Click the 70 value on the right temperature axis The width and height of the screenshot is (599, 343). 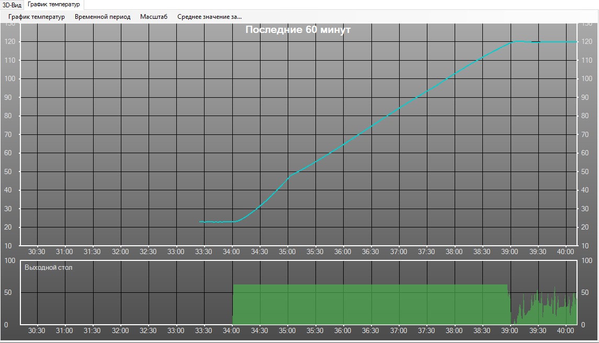[x=586, y=134]
